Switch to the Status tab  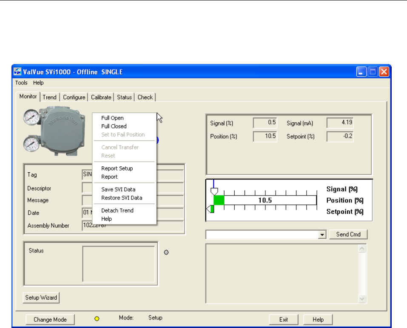pyautogui.click(x=124, y=97)
